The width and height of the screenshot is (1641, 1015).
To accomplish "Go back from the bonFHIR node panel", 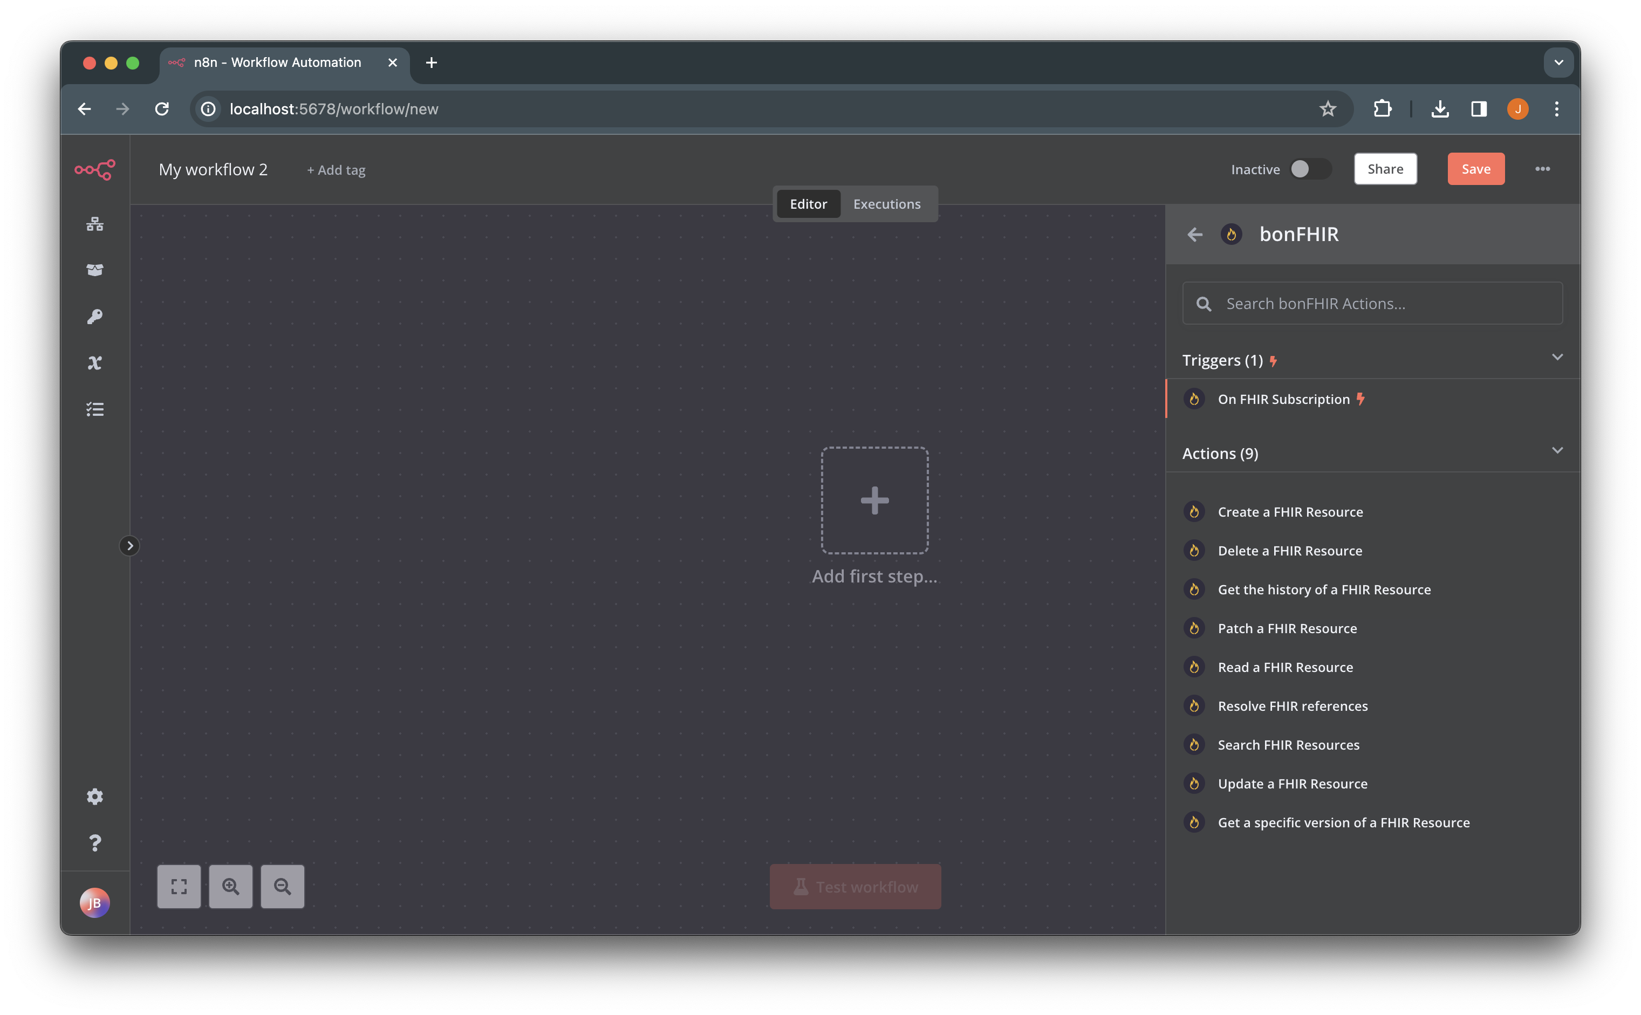I will [x=1195, y=234].
